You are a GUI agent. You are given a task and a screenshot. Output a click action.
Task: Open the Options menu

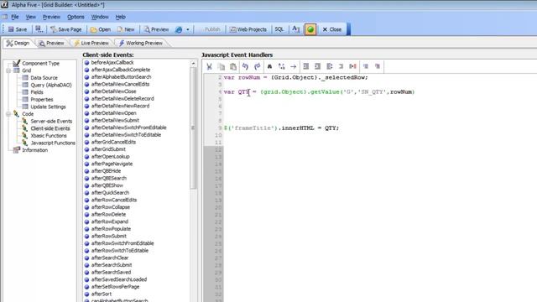click(76, 17)
